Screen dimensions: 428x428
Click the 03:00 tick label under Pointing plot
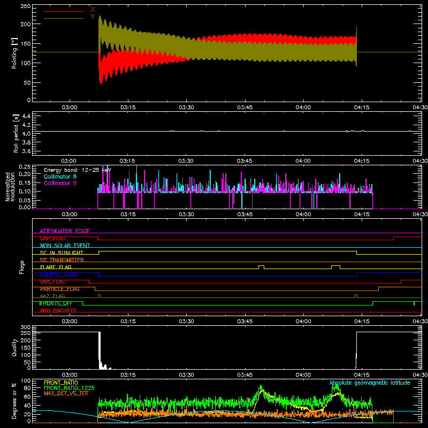pyautogui.click(x=70, y=108)
